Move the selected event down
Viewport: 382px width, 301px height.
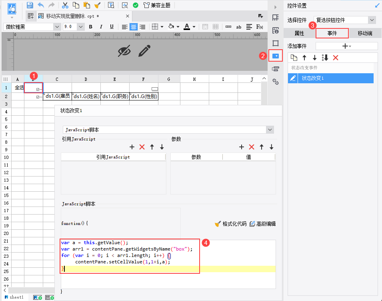coord(314,58)
